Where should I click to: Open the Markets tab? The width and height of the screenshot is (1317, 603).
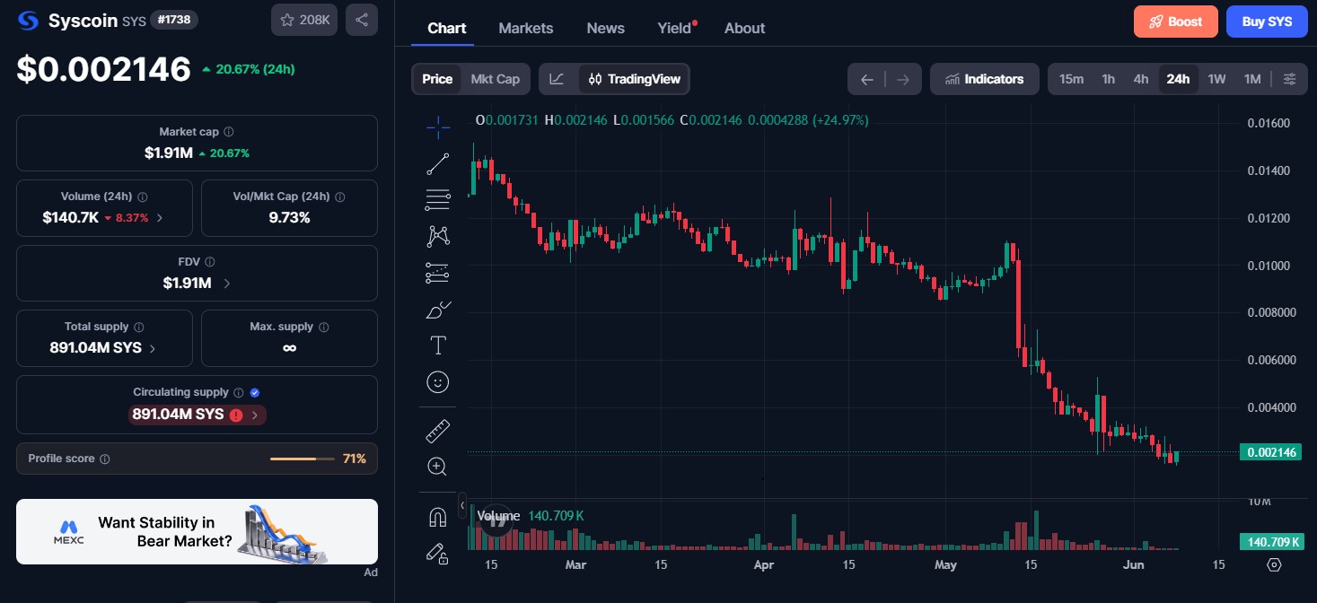click(x=526, y=28)
